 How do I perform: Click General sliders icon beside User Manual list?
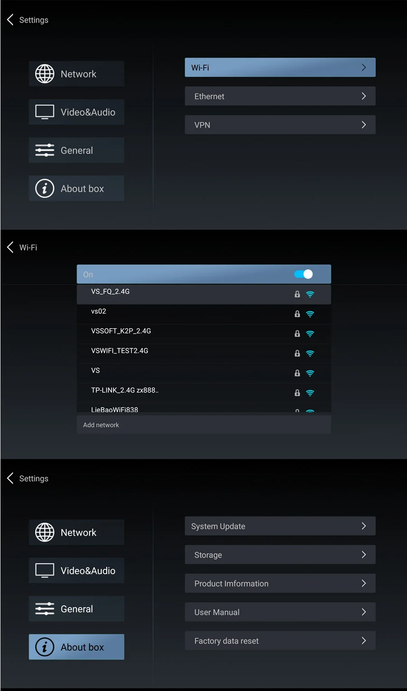45,609
